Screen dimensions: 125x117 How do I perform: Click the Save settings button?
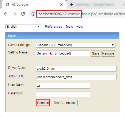[x=96, y=53]
